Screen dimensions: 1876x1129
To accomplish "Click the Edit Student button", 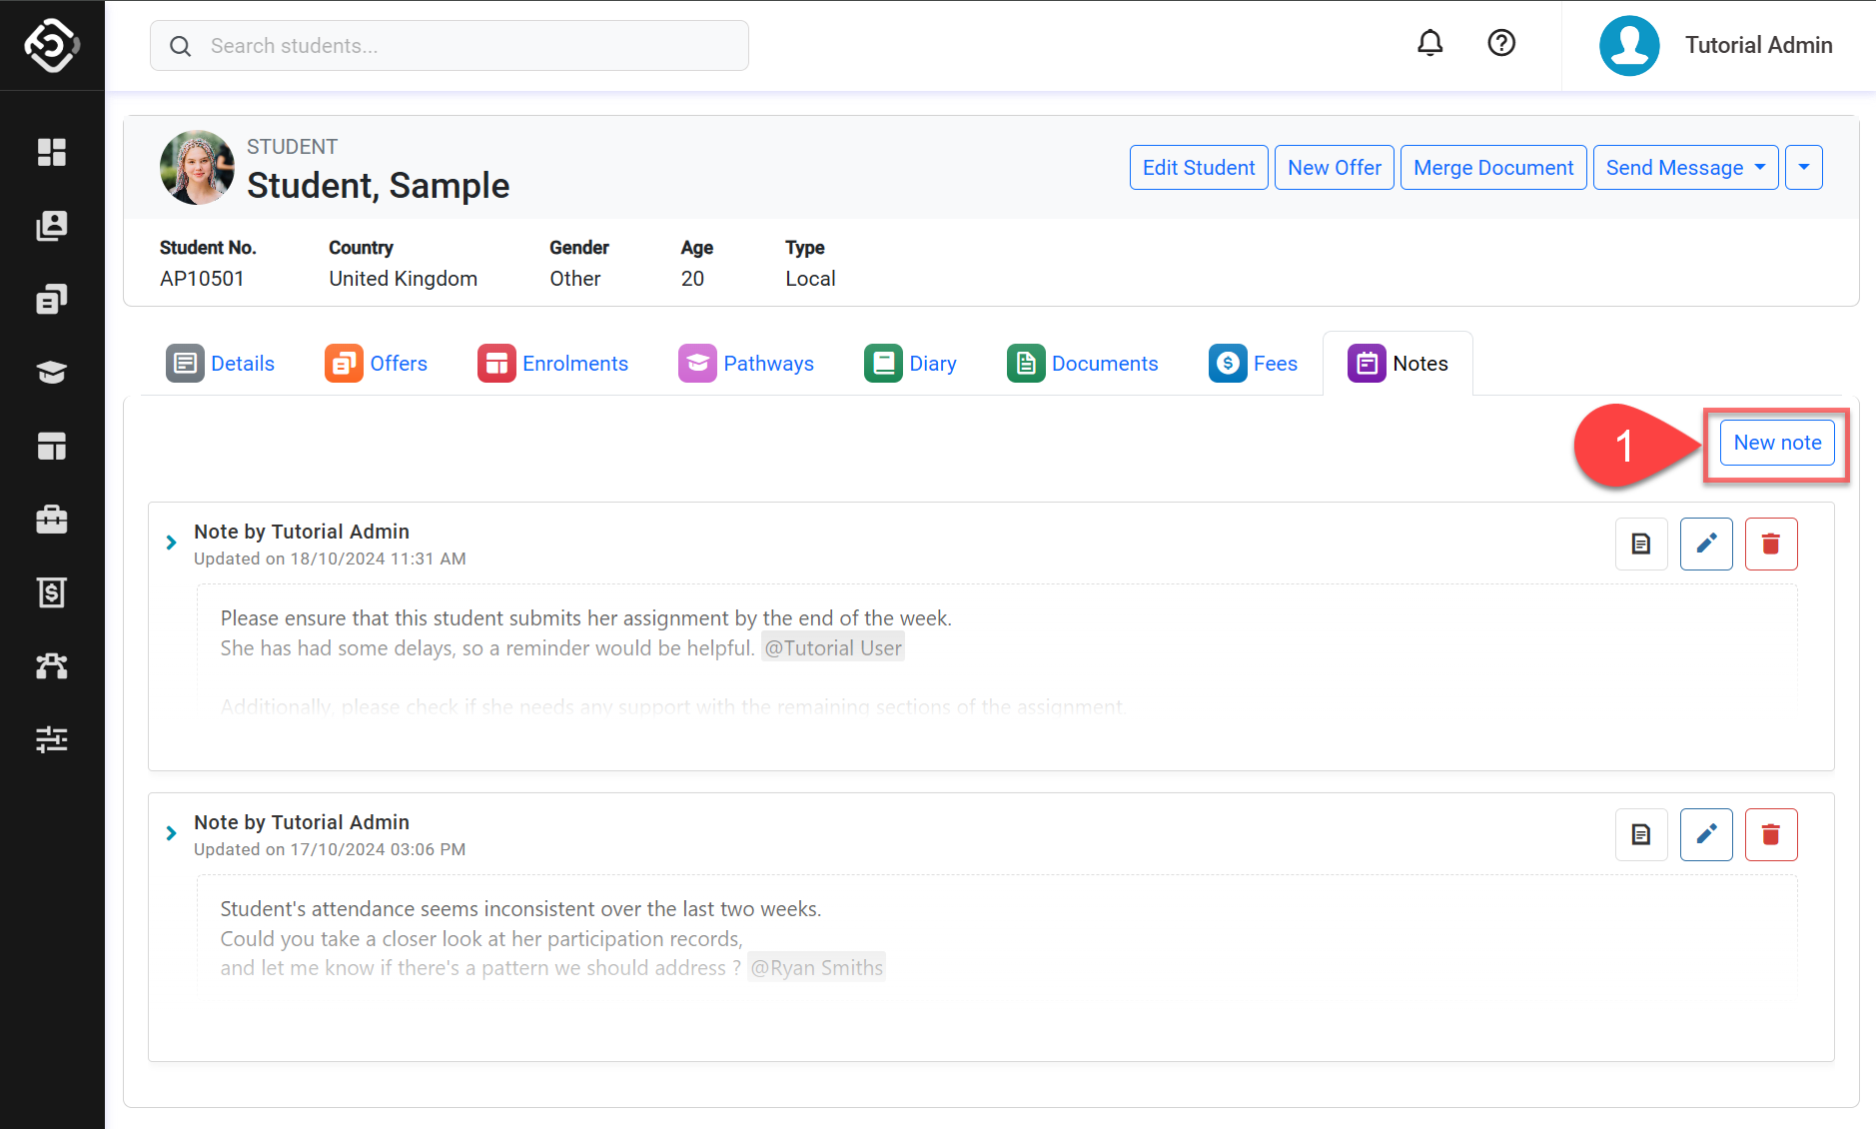I will [x=1198, y=168].
